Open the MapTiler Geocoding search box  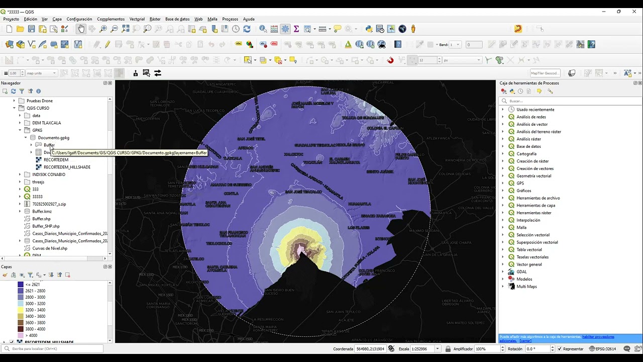(545, 73)
